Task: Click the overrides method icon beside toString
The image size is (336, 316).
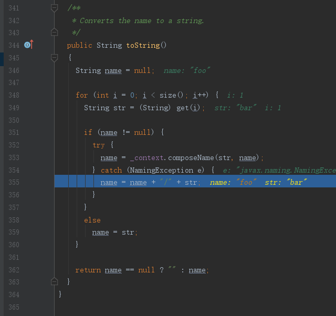Action: point(28,45)
